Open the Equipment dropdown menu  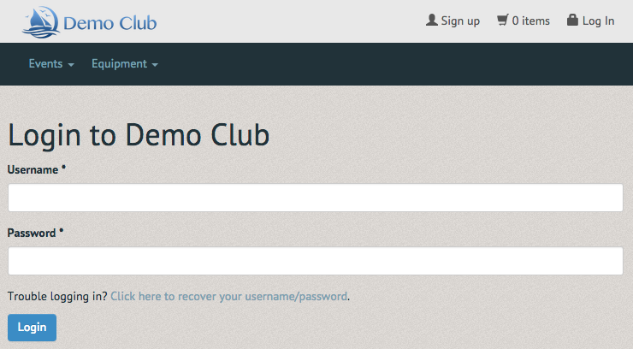click(x=125, y=64)
